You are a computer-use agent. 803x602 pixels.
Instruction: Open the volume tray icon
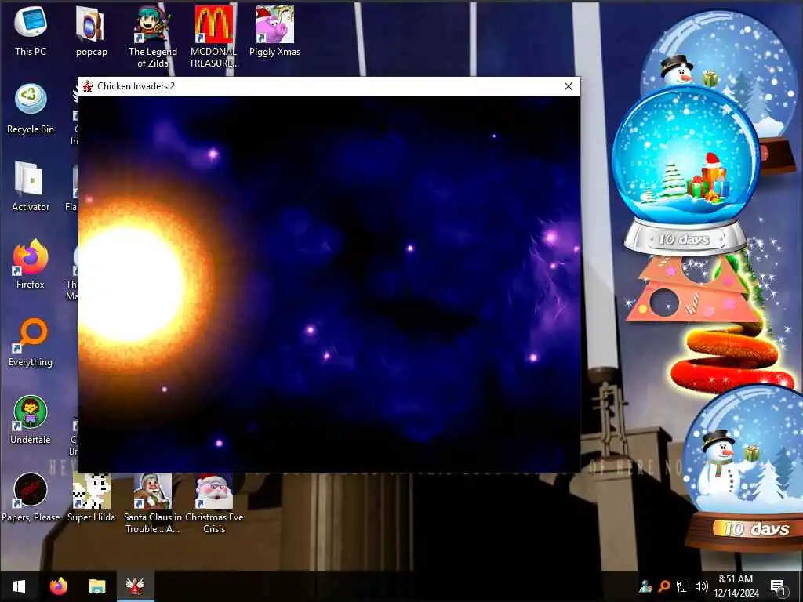[x=702, y=586]
